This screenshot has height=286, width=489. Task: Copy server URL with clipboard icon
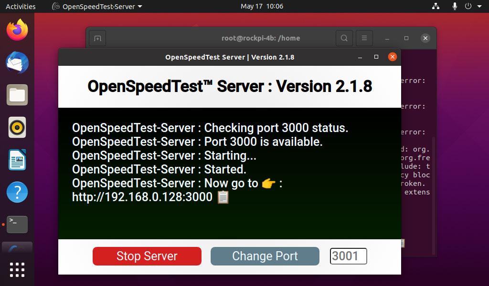click(223, 197)
